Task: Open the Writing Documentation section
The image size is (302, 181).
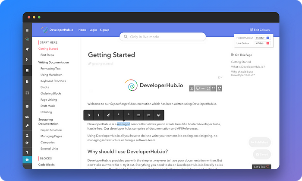Action: tap(53, 62)
